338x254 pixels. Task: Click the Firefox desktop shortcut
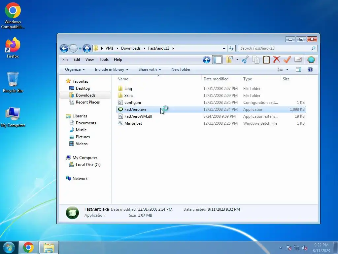(x=13, y=48)
